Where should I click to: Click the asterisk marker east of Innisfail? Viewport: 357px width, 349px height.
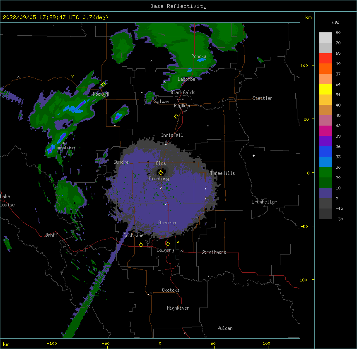(208, 126)
